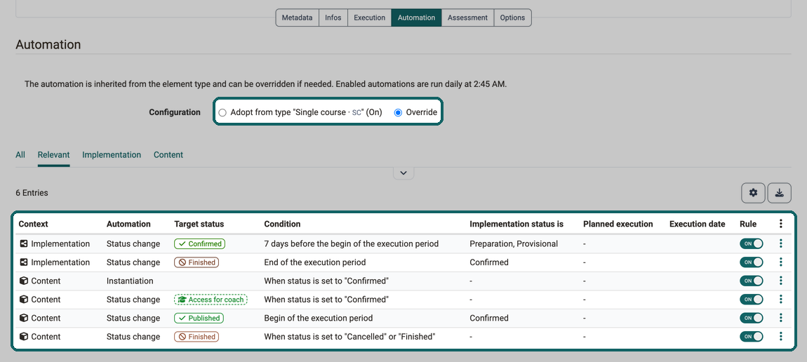807x362 pixels.
Task: Click the Automation column header
Action: pos(128,224)
